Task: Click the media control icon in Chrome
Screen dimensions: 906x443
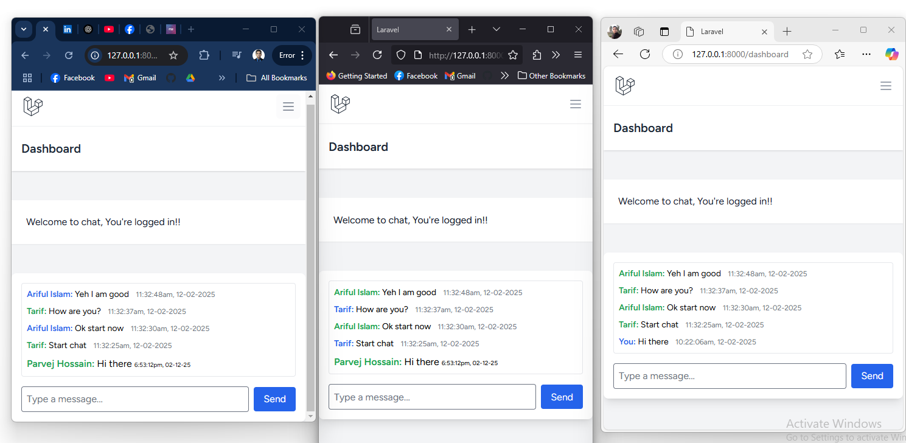Action: click(237, 55)
